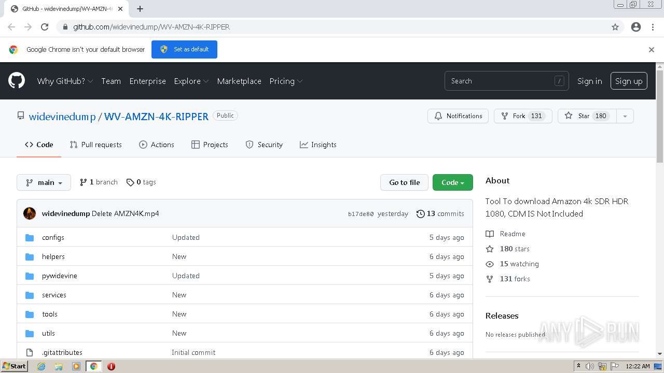The width and height of the screenshot is (664, 373).
Task: Click the services folder icon
Action: click(30, 295)
